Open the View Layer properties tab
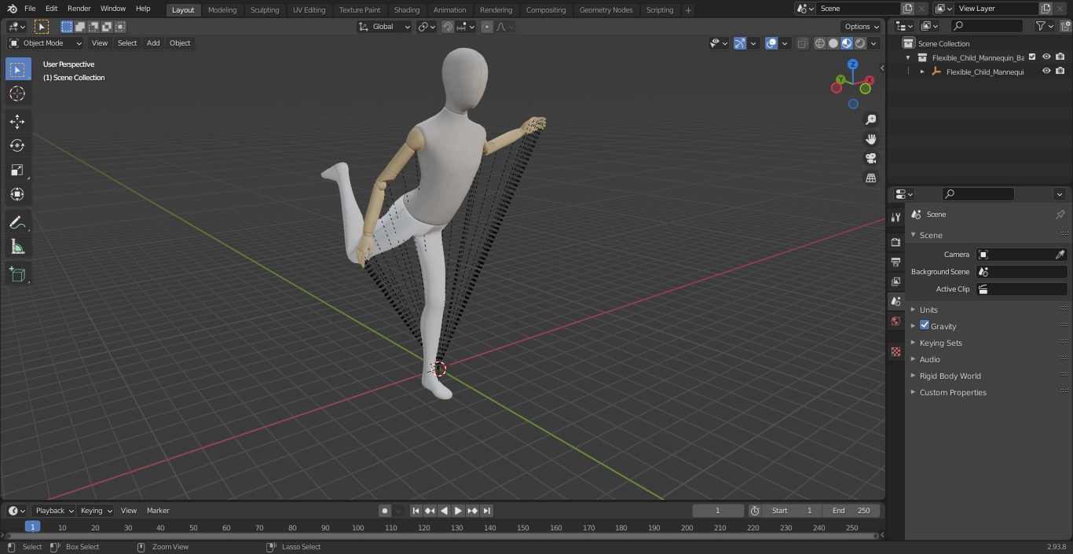Screen dimensions: 1073x554 (x=895, y=281)
